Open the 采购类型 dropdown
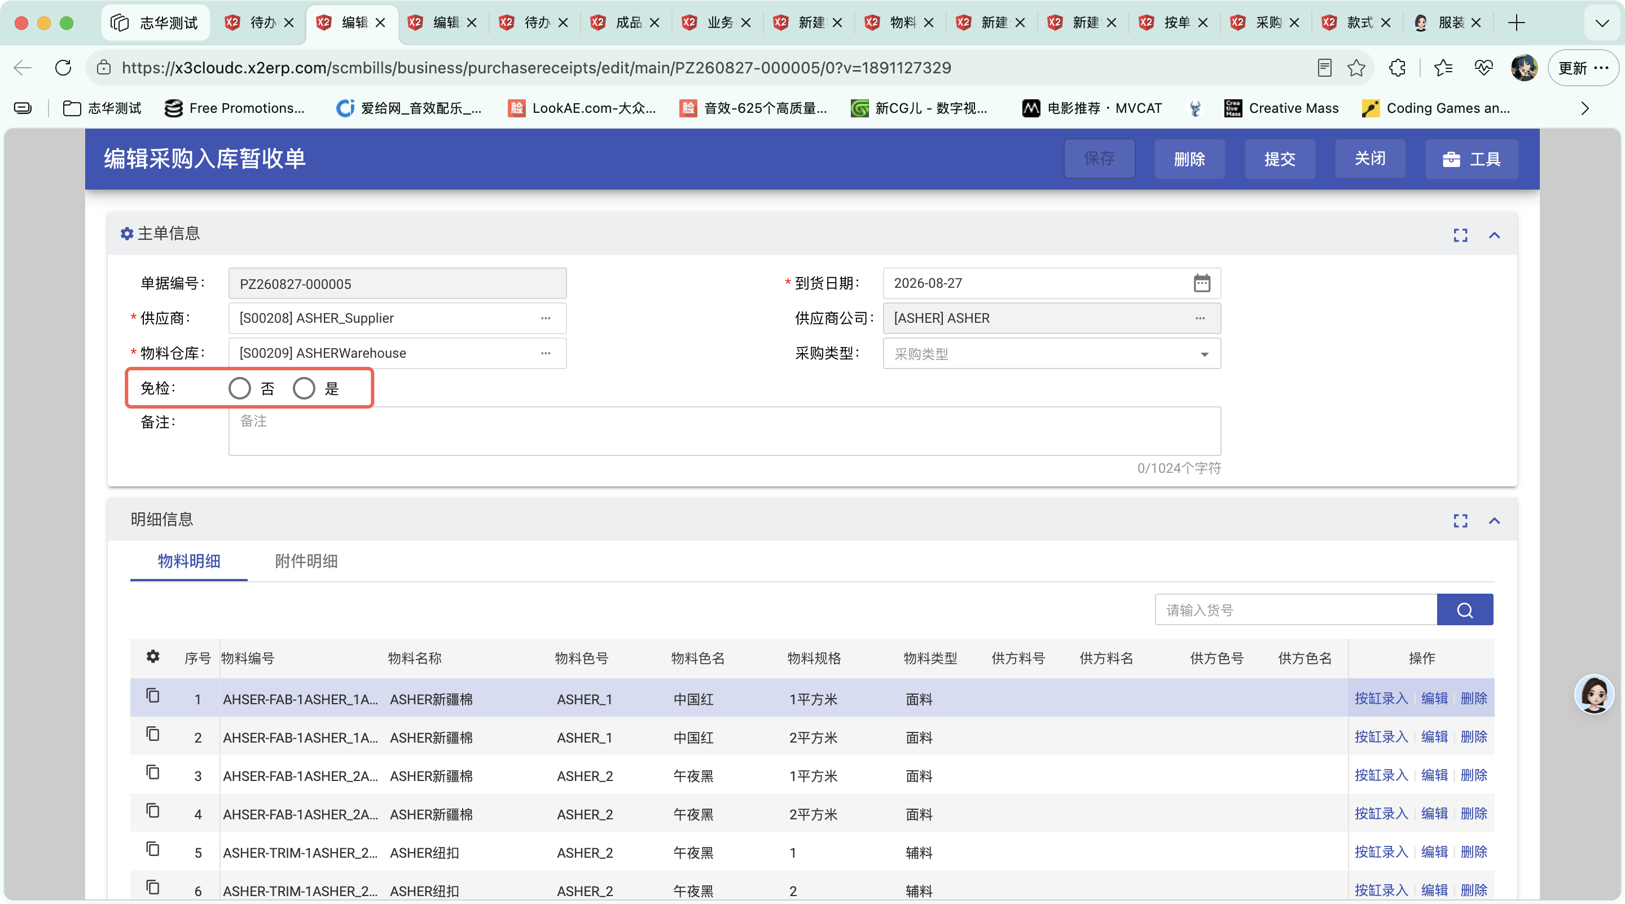Screen dimensions: 1625x904 click(1052, 354)
